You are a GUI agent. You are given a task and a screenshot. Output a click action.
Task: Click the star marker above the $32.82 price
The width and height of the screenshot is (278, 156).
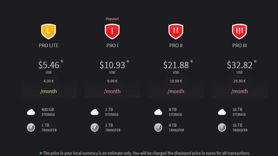tap(255, 61)
